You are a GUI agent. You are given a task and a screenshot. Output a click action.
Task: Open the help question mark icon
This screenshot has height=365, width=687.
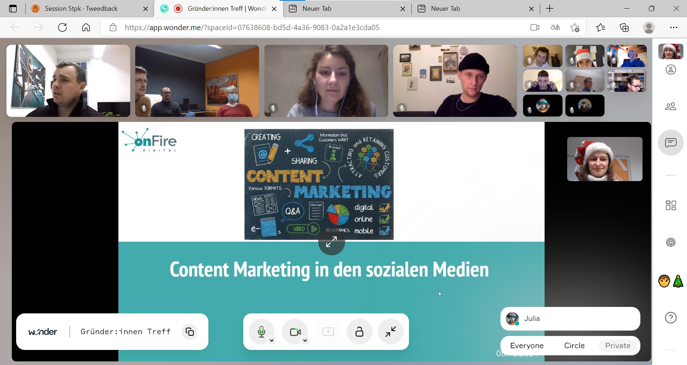[671, 318]
